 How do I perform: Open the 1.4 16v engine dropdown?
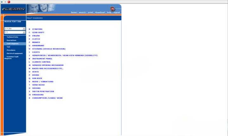[15, 28]
